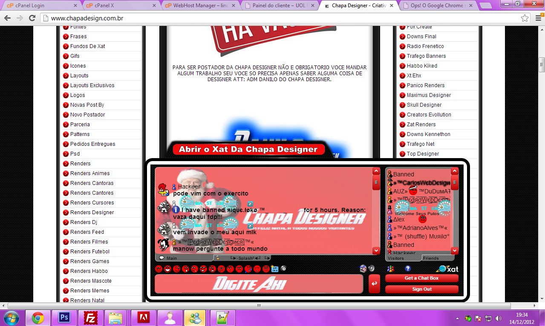The image size is (545, 326).
Task: Click the Sign Out button
Action: tap(421, 289)
